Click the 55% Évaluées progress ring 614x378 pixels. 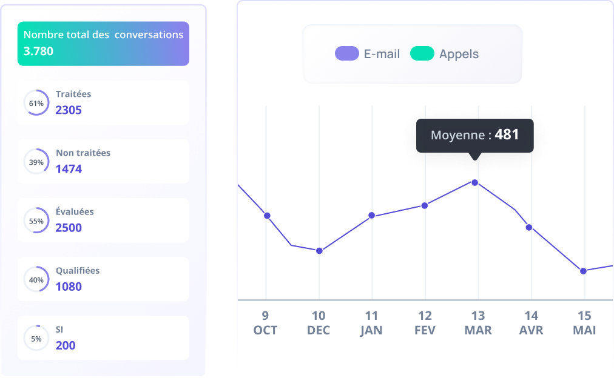tap(36, 221)
